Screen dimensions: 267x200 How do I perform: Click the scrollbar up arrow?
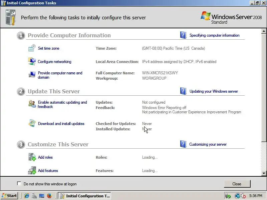click(x=264, y=31)
